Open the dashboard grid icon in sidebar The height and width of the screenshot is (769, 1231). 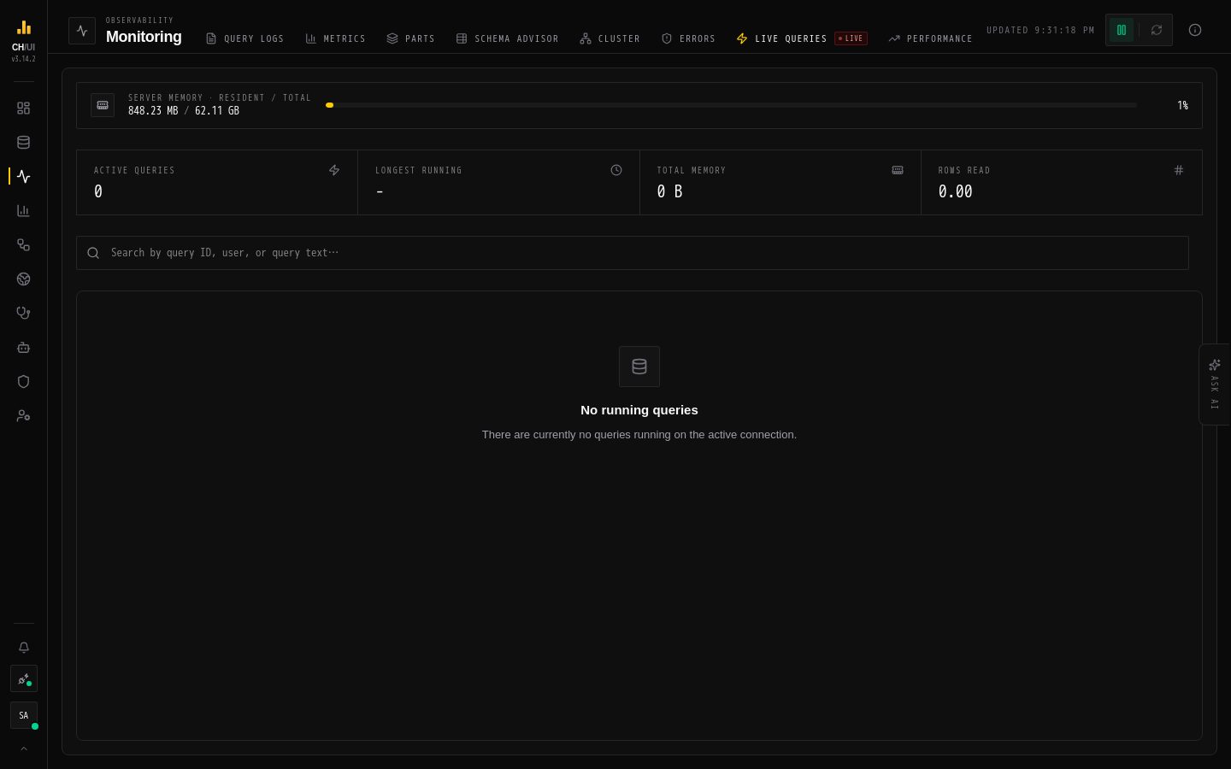(x=23, y=109)
